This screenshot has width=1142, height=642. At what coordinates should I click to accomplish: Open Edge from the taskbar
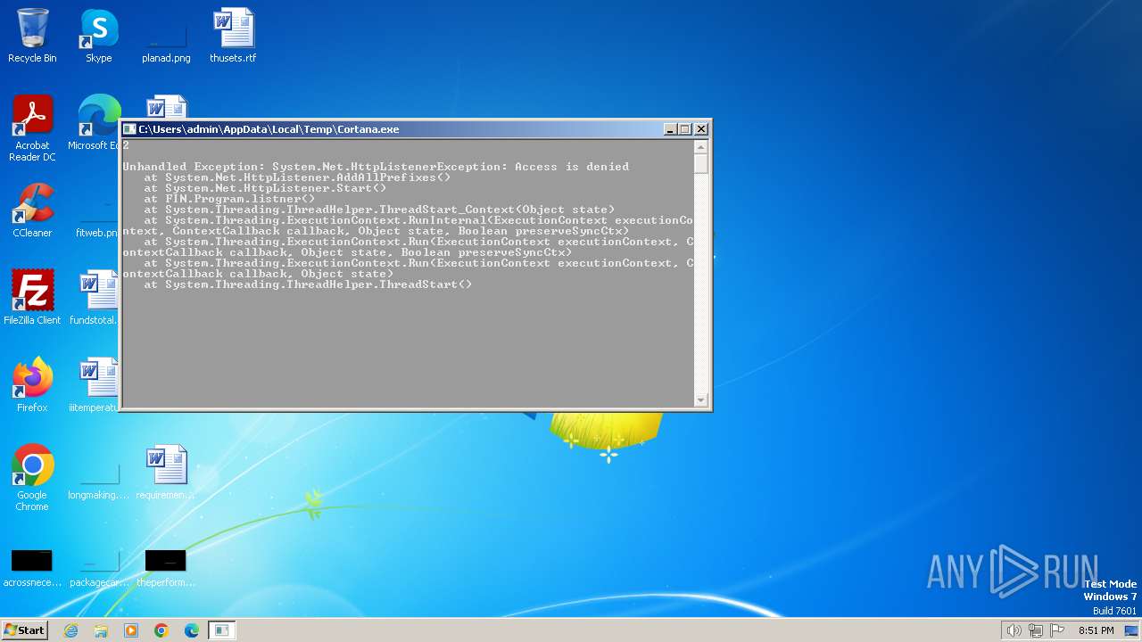192,630
